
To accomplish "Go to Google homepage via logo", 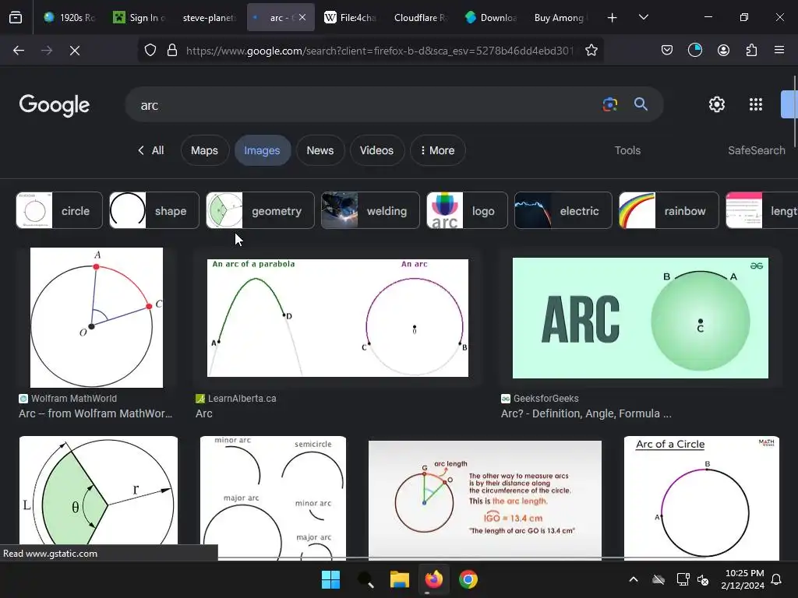I will [x=55, y=105].
